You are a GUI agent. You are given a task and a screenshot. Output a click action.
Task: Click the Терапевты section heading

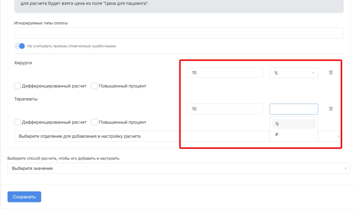click(26, 99)
